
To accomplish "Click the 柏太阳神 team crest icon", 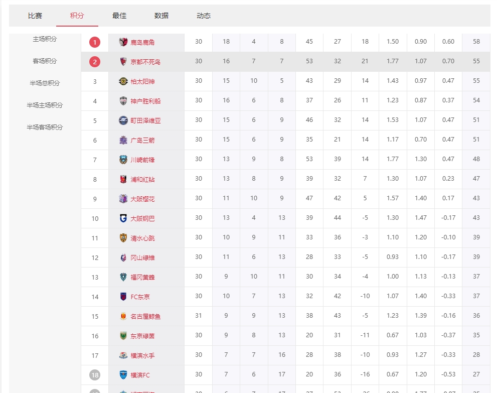I will (123, 81).
